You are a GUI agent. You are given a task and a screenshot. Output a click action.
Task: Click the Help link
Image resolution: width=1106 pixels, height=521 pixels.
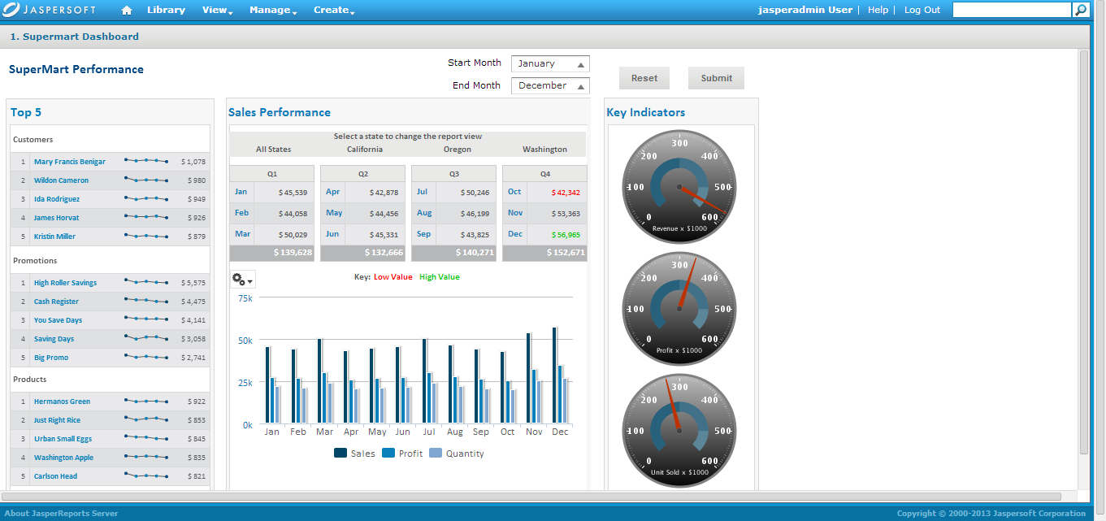pos(878,10)
